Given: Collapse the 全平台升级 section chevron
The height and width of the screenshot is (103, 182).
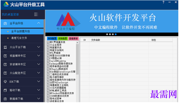Looking at the screenshot, I should (x=39, y=23).
